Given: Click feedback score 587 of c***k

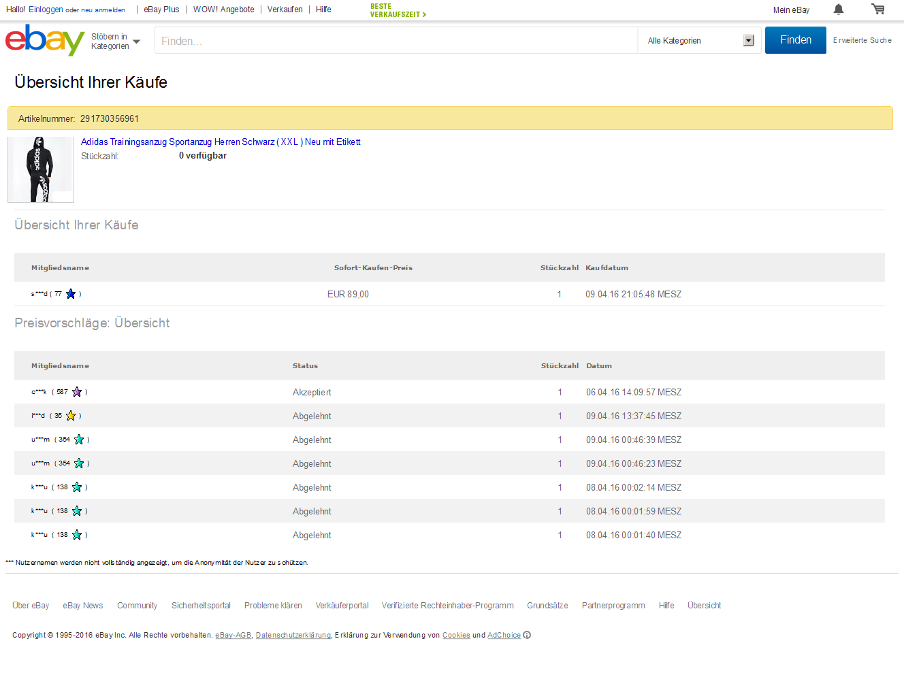Looking at the screenshot, I should coord(62,392).
